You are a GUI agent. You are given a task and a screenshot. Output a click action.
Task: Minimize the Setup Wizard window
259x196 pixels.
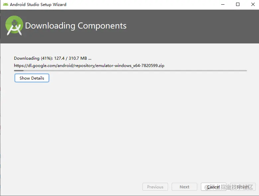(223, 4)
